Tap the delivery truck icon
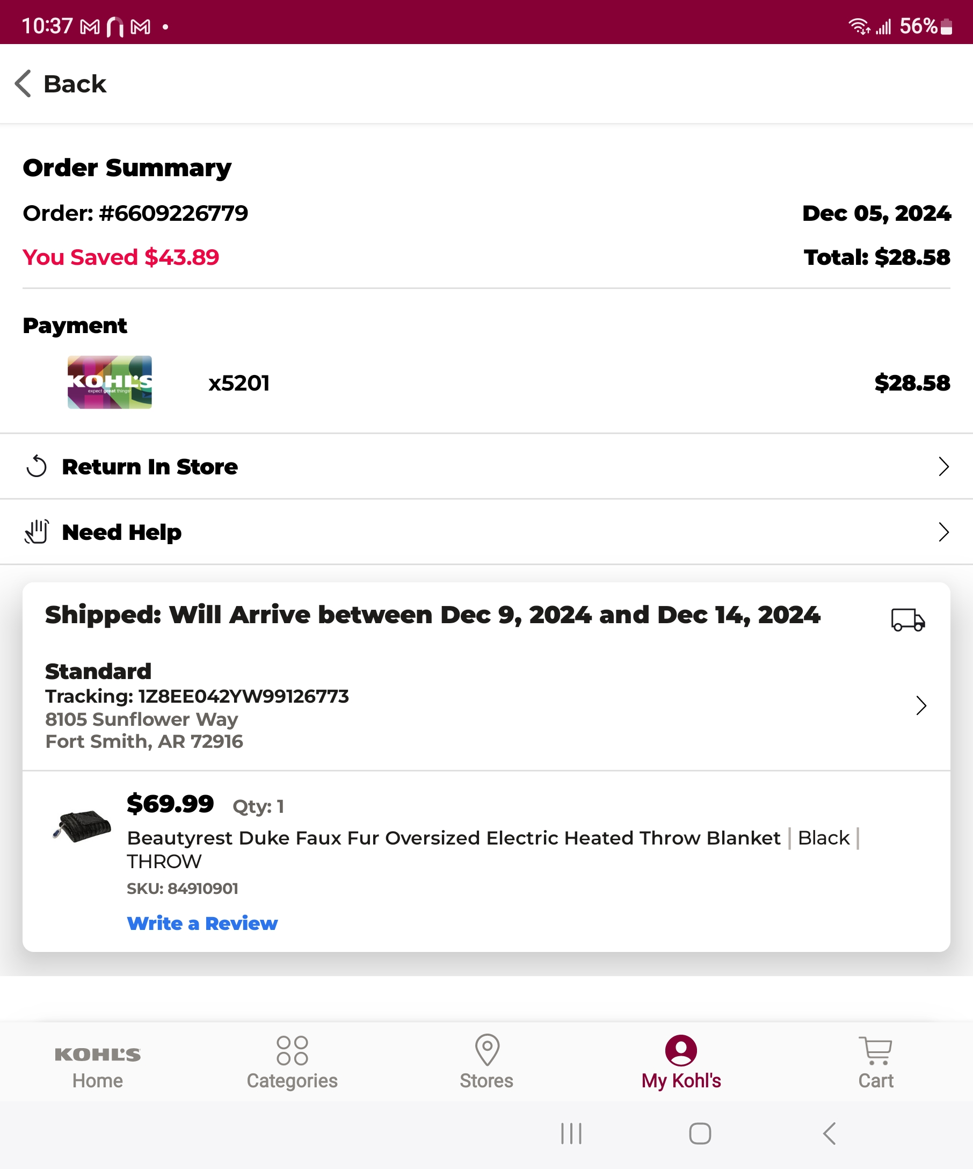Viewport: 973px width, 1169px height. 907,619
